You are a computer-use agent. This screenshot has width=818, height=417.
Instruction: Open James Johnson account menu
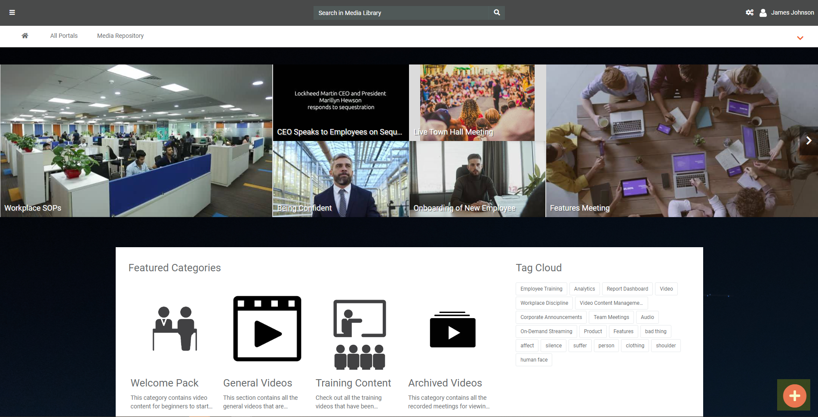click(x=792, y=12)
